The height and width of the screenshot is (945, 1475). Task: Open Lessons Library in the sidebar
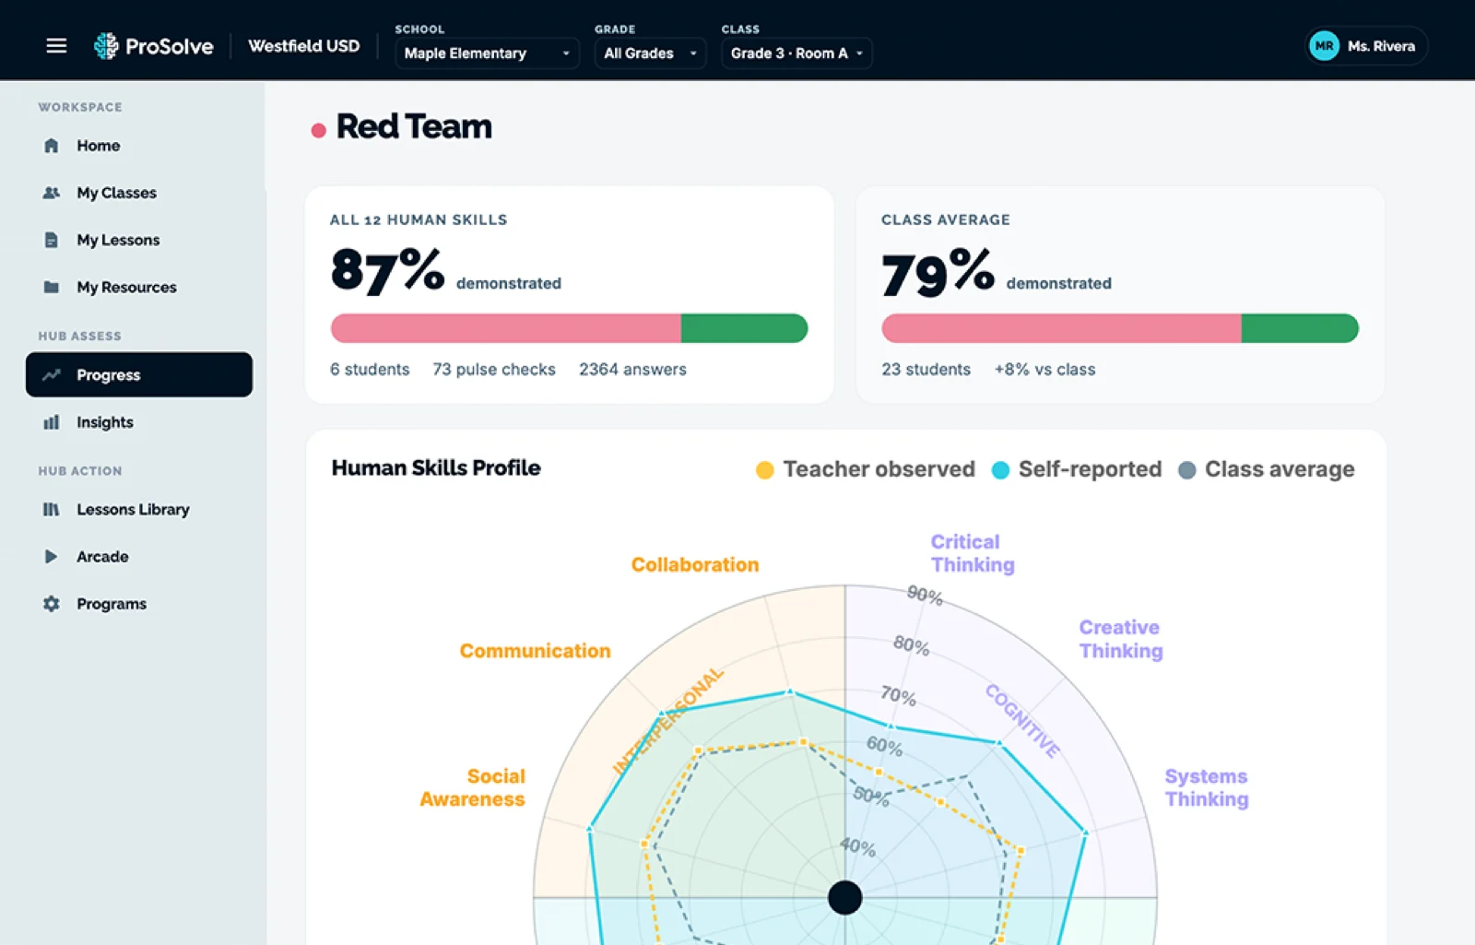click(139, 509)
